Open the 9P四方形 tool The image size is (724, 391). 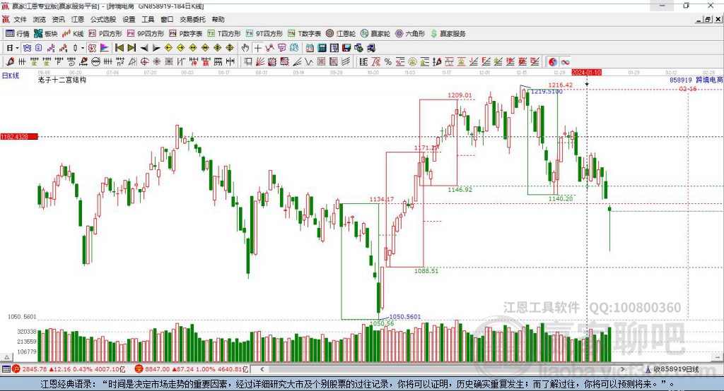coord(146,34)
